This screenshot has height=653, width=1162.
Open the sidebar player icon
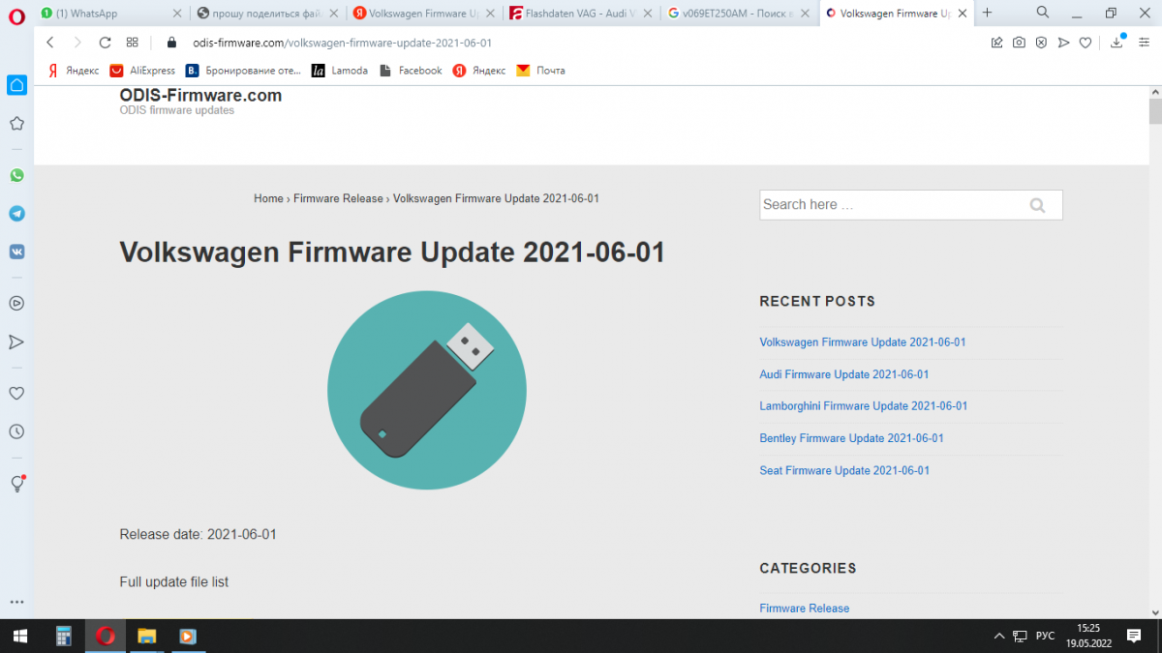click(x=16, y=303)
